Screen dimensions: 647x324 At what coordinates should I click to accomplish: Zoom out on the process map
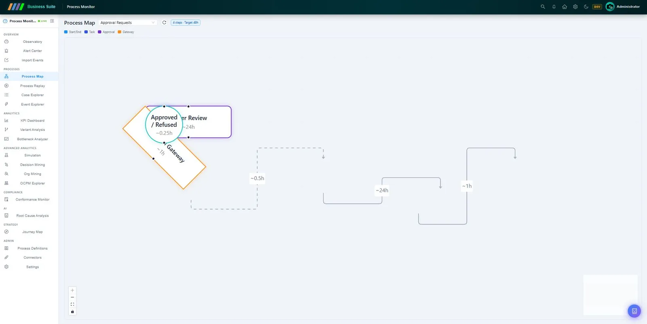(72, 297)
